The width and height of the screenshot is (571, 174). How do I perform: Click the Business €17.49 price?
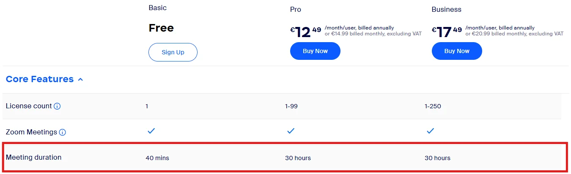447,32
